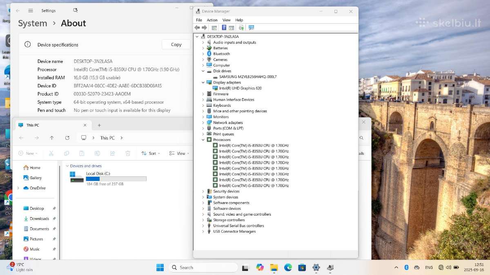
Task: Open Music in File Explorer sidebar
Action: (31, 249)
